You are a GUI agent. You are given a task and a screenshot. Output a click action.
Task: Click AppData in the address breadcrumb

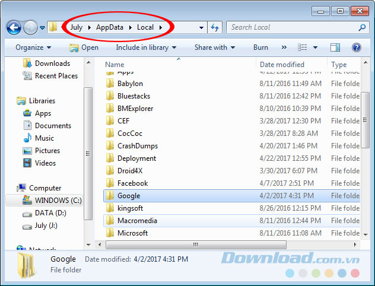[110, 27]
